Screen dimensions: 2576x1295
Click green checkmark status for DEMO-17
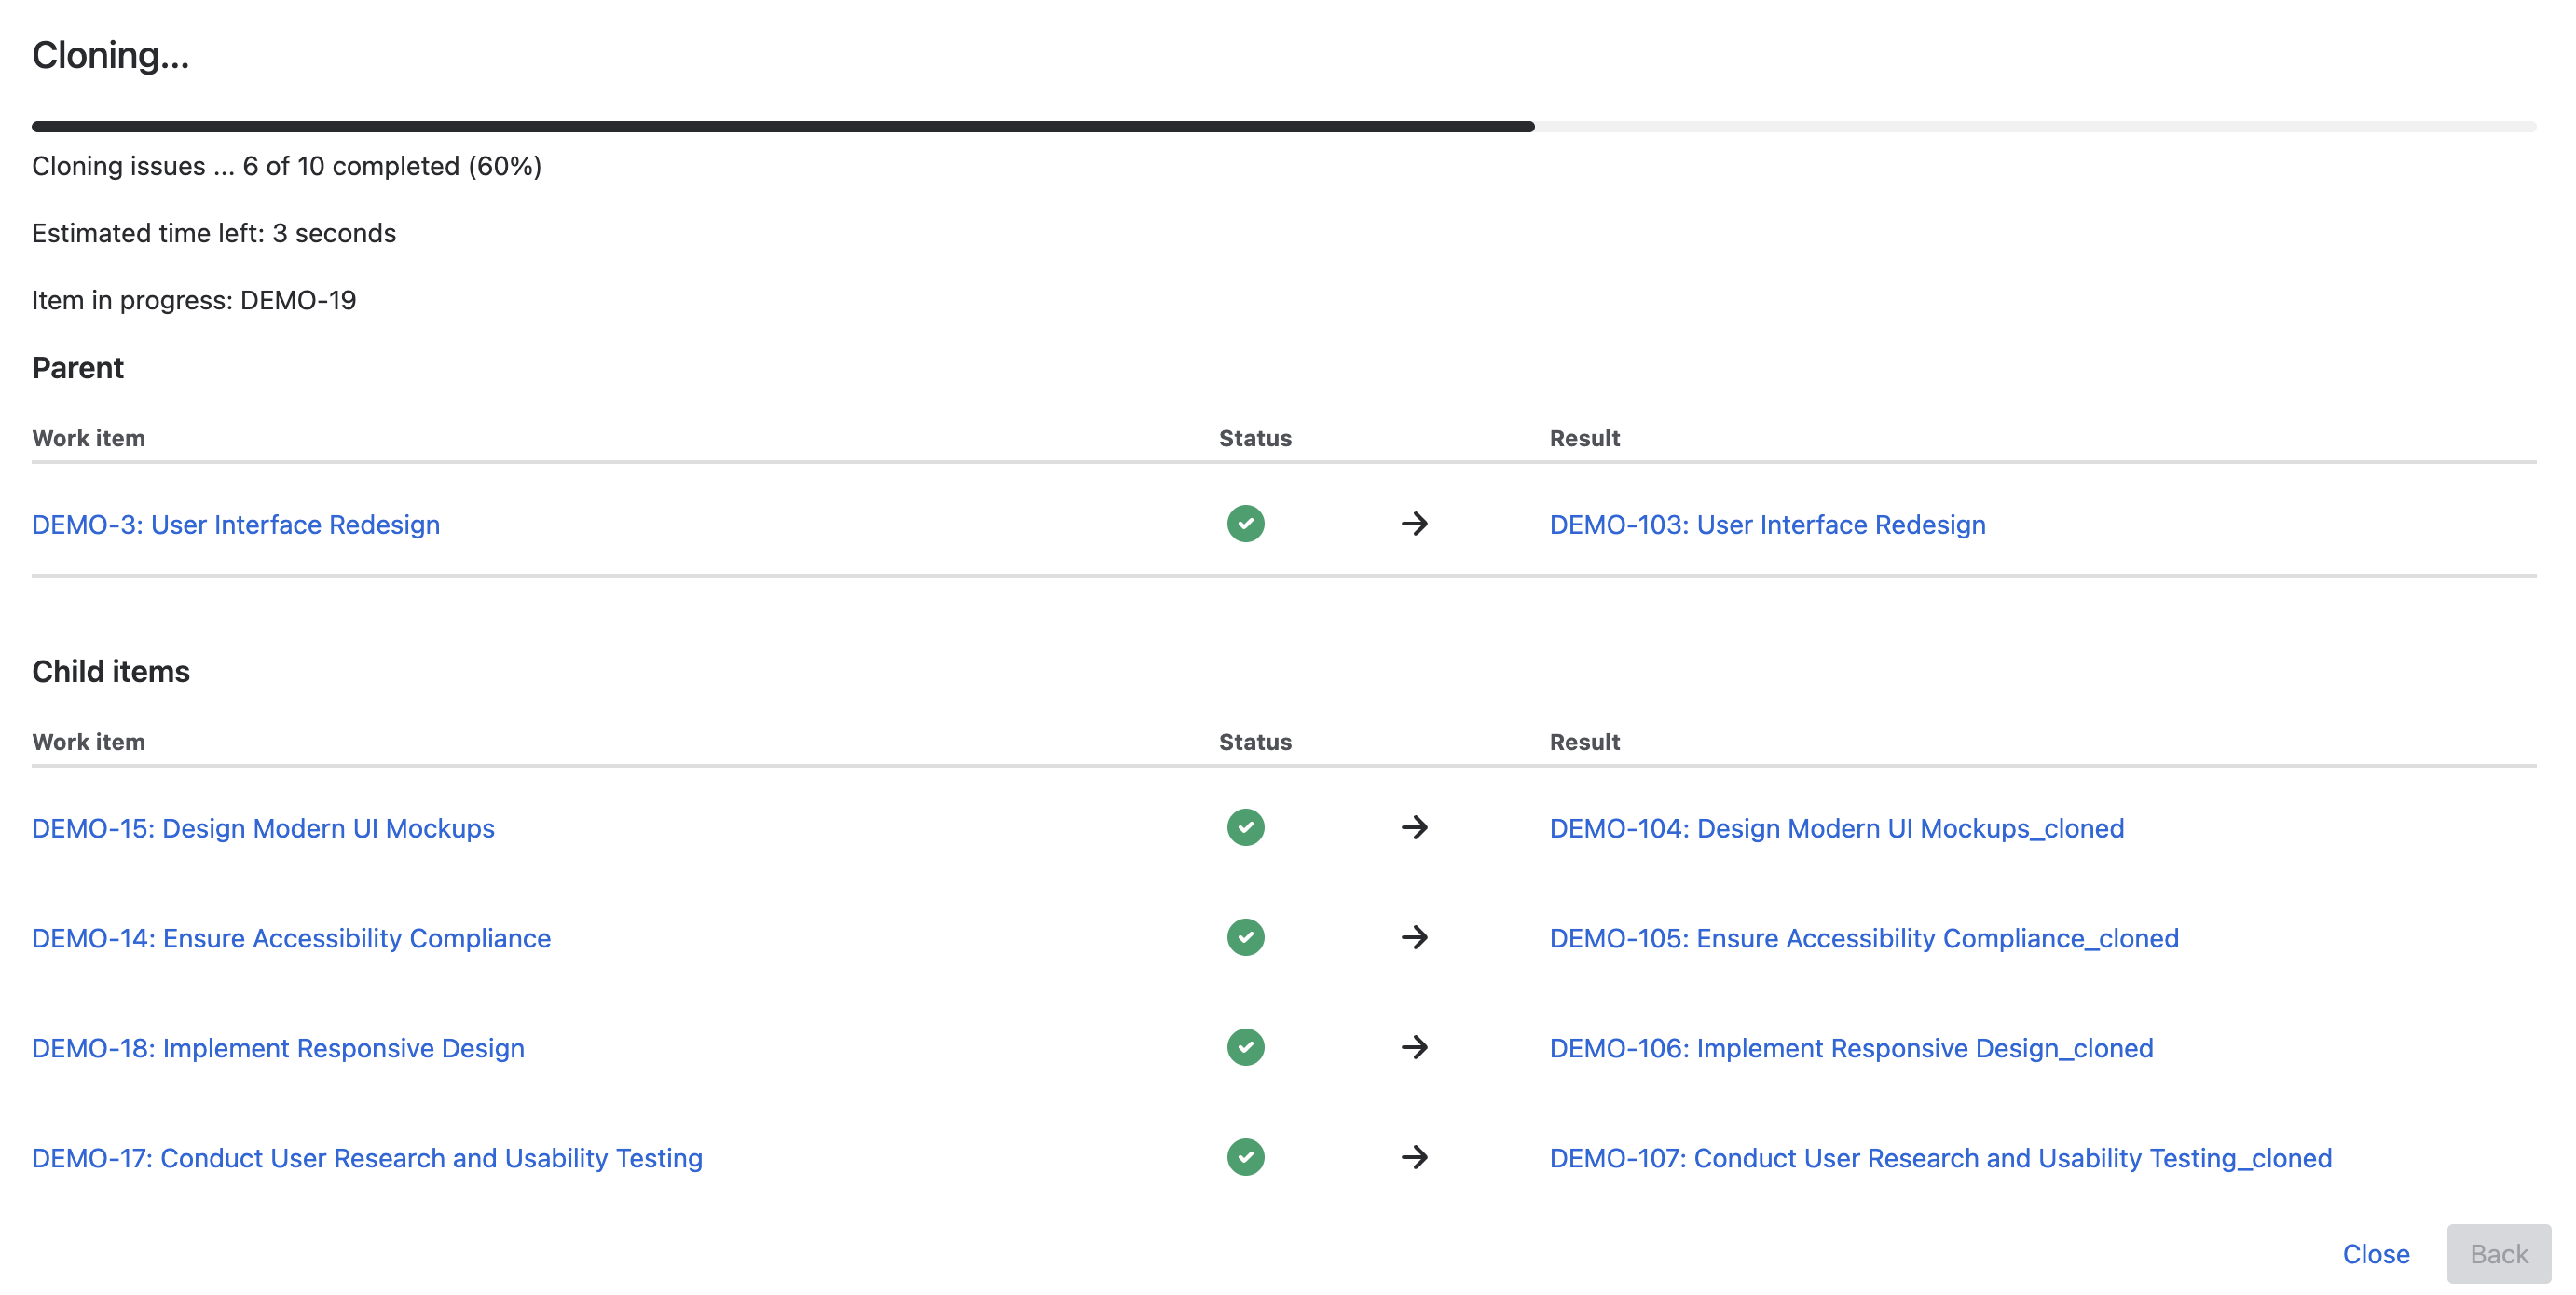pyautogui.click(x=1245, y=1158)
